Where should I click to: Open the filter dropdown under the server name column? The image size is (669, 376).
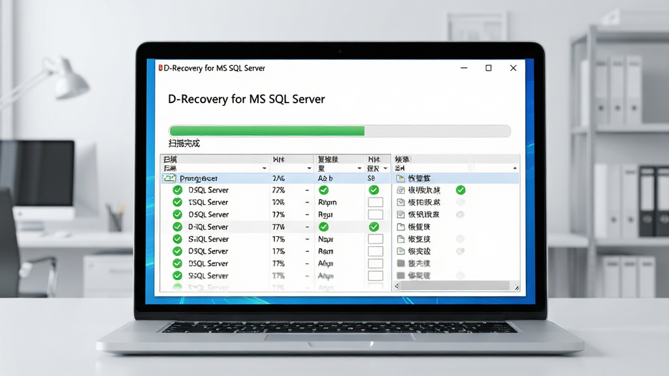[x=264, y=168]
